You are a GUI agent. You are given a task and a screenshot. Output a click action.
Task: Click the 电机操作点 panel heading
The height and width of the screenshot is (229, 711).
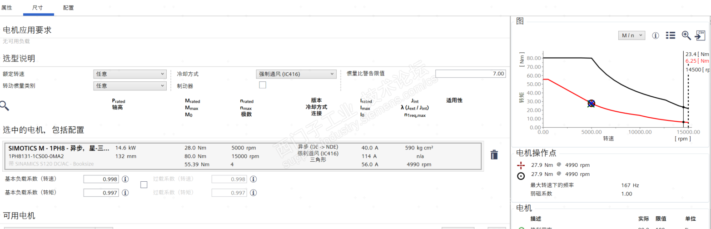(537, 153)
